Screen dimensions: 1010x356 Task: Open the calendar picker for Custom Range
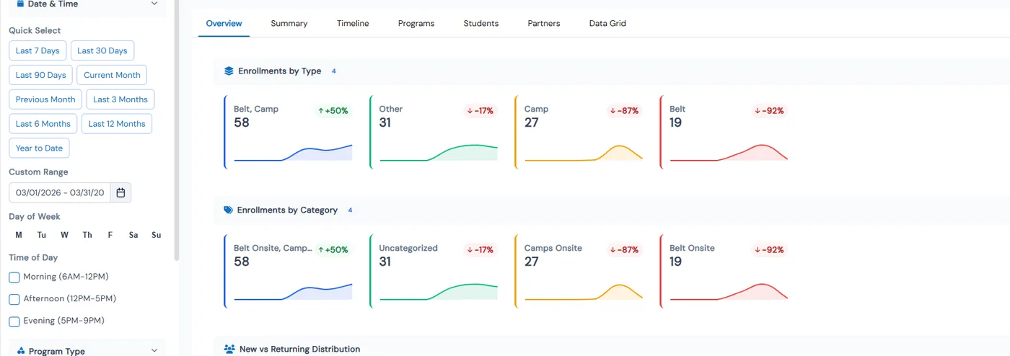(x=121, y=192)
